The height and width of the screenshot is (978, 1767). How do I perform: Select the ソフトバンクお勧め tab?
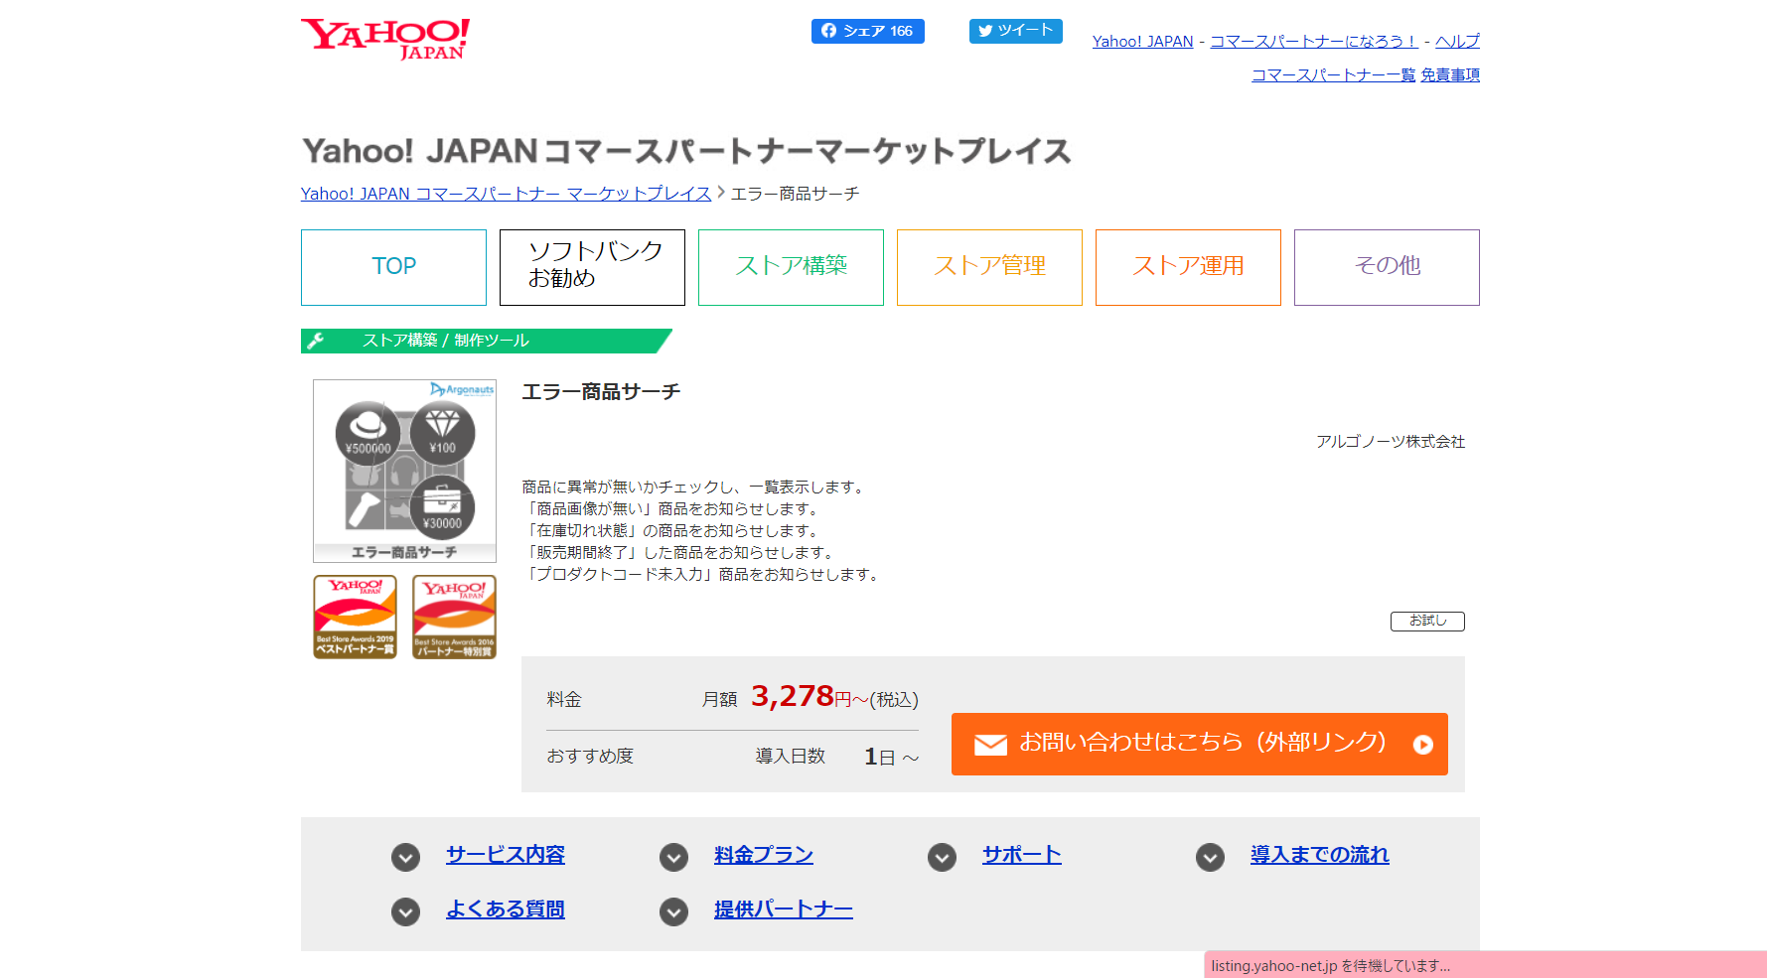click(x=592, y=267)
